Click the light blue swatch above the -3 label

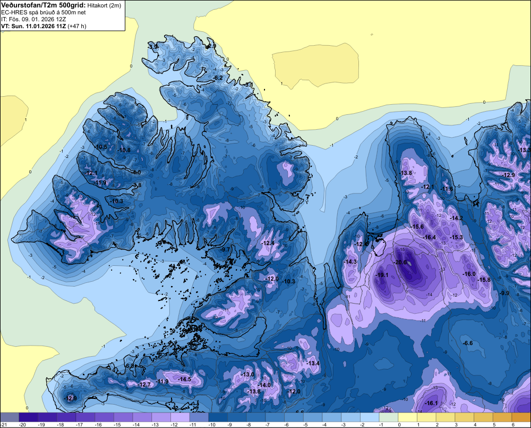[351, 417]
